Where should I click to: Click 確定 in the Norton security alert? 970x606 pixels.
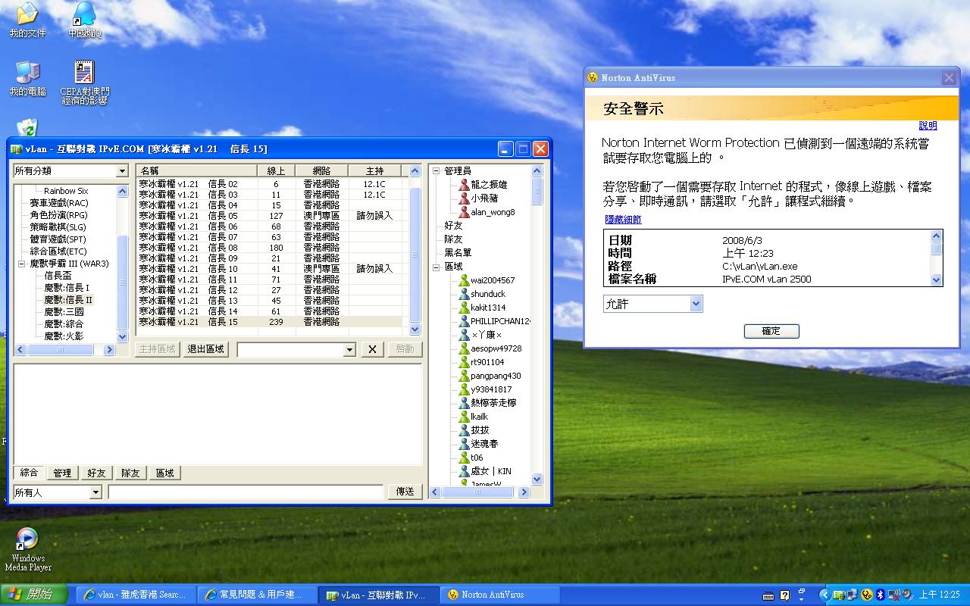[771, 331]
